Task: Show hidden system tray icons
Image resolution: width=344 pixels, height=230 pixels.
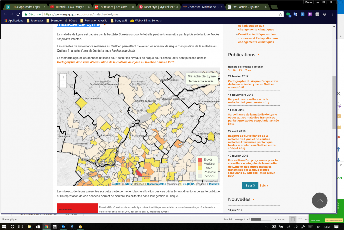Action: (266, 227)
